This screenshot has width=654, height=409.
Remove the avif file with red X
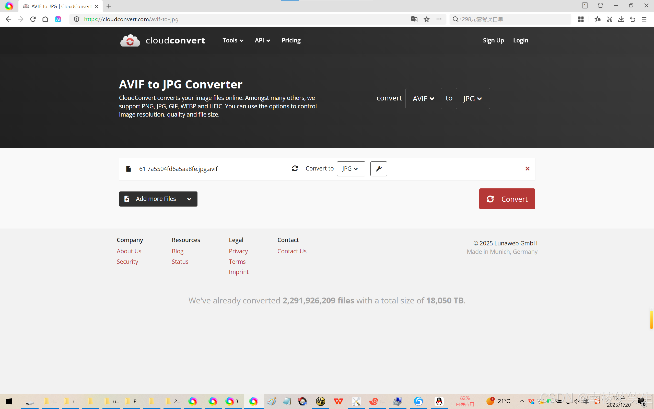pyautogui.click(x=527, y=168)
